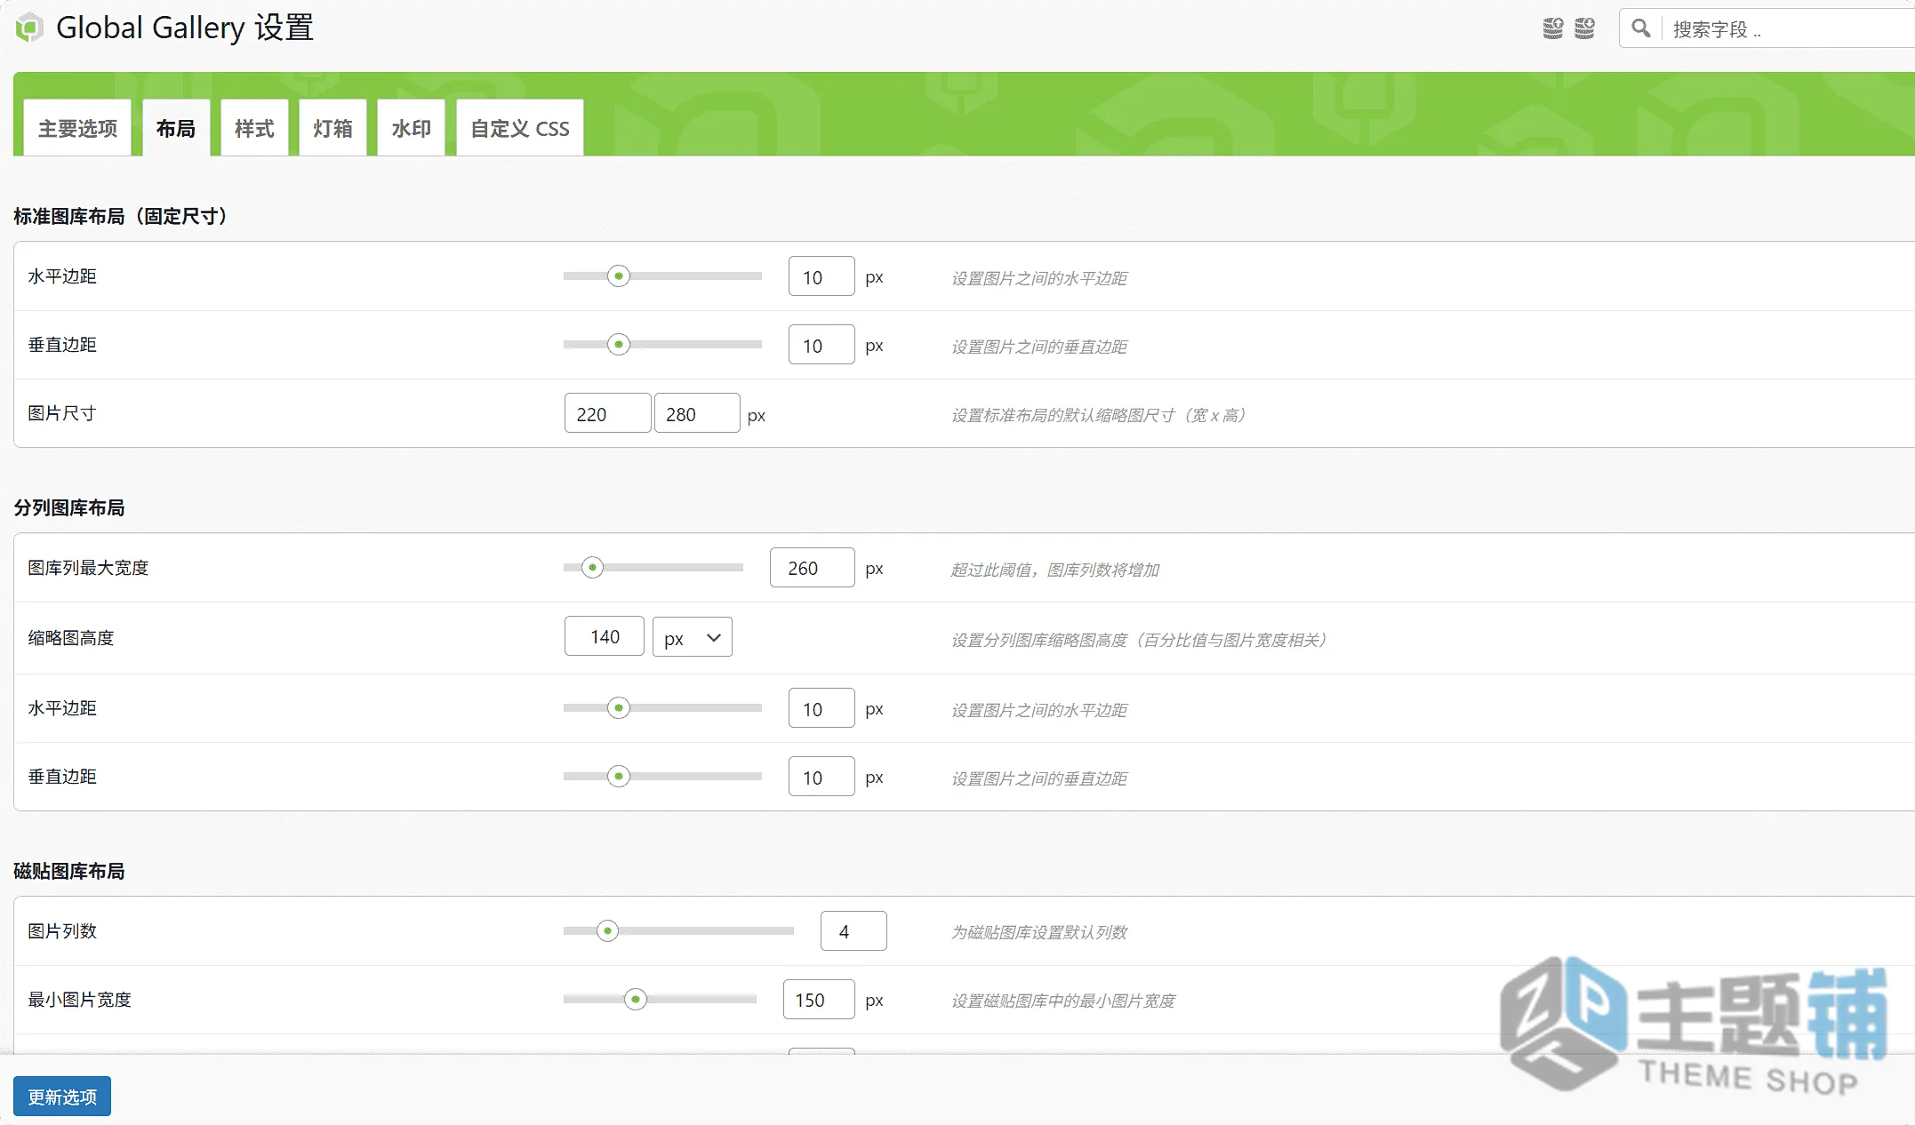Screen dimensions: 1915x1125
Task: Click the 磁贴图库布局 section heading
Action: 69,871
